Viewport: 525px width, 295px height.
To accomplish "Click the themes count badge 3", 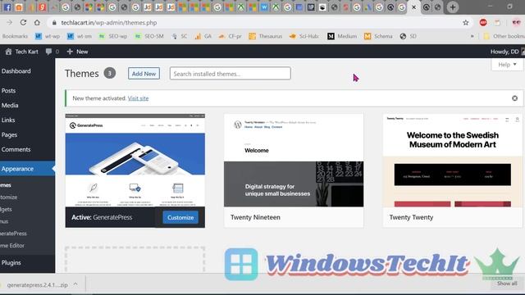I will pos(109,73).
